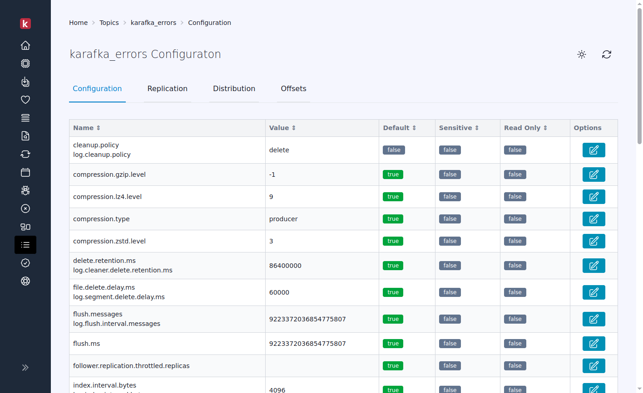Edit the compression.type setting with its pencil button

[x=594, y=218]
